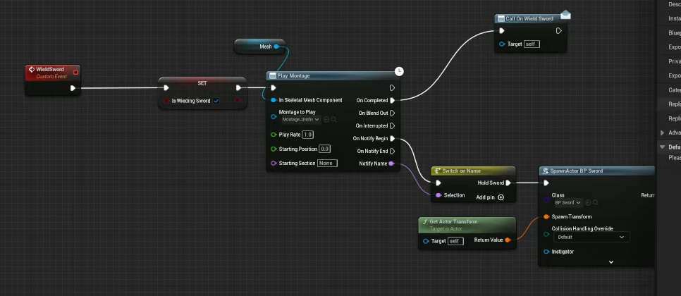The width and height of the screenshot is (681, 296).
Task: Click the Add pin plus icon
Action: 501,197
